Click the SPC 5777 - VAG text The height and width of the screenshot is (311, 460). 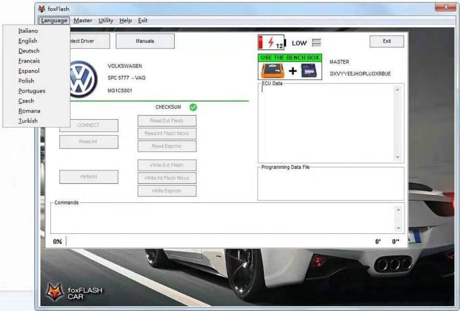point(126,78)
